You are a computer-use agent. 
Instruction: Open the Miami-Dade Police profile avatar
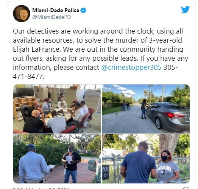[x=22, y=14]
